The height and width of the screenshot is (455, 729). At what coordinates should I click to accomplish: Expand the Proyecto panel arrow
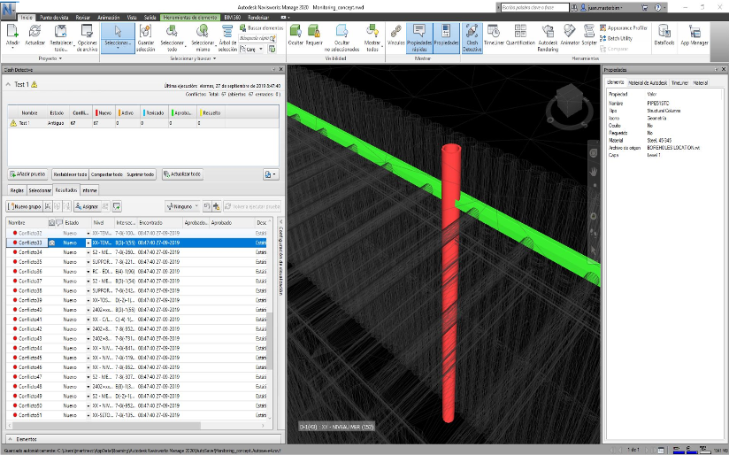click(x=60, y=58)
